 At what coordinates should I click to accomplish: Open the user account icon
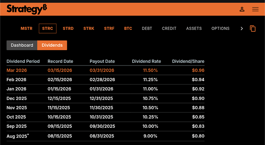pos(242,9)
